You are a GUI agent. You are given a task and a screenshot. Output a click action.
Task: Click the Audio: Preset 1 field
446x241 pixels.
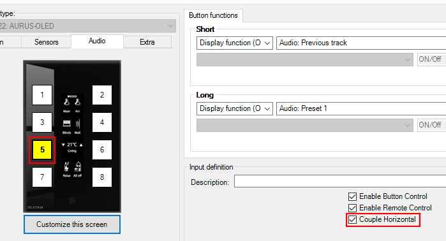coord(361,108)
